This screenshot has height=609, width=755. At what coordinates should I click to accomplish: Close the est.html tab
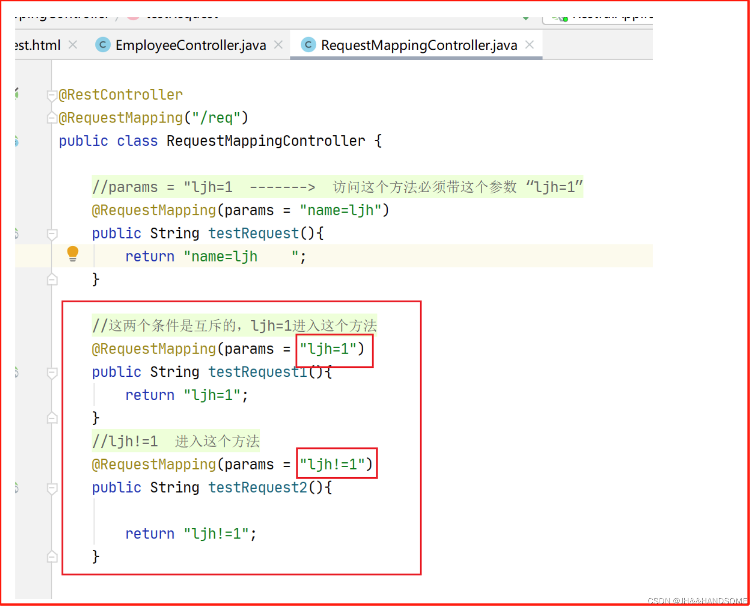73,45
